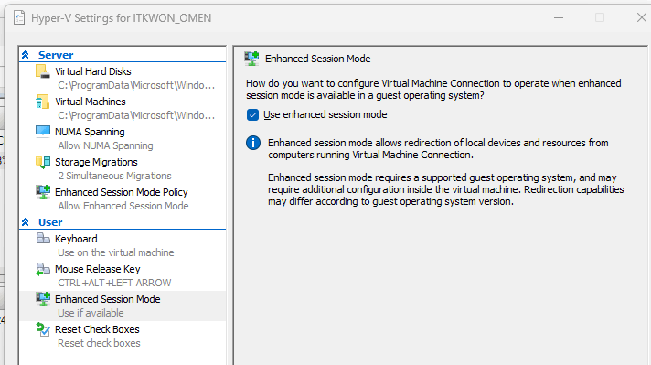Click 'CTRL+ALT+LEFT ARROW' subtext

click(114, 283)
